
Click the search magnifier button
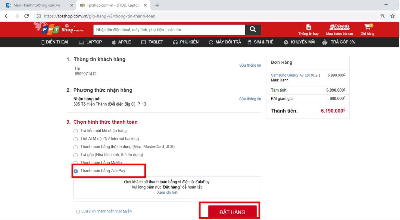[x=253, y=30]
